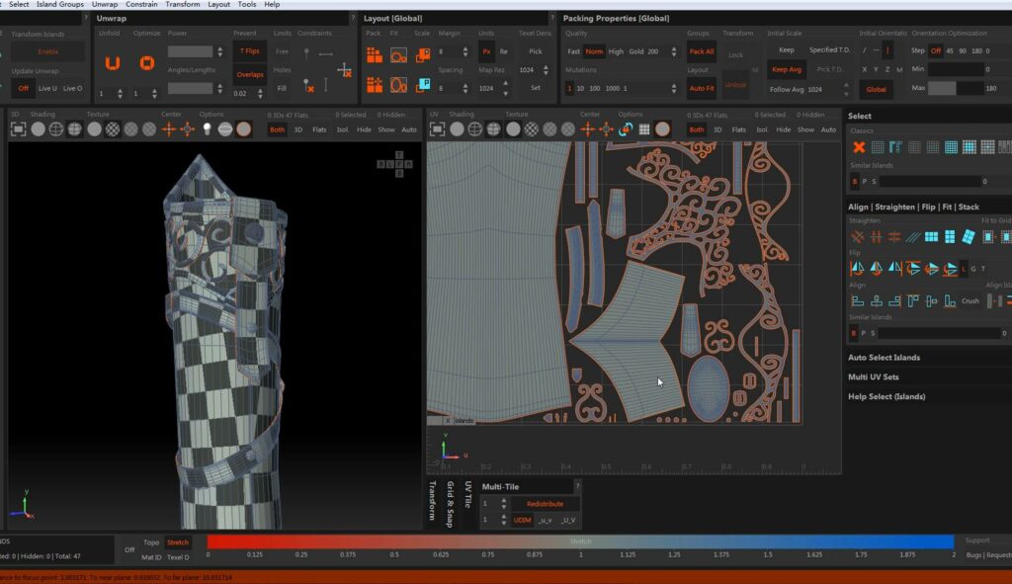Viewport: 1012px width, 584px height.
Task: Open the Select menu
Action: pos(19,5)
